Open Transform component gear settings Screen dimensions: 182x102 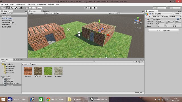click(x=180, y=19)
